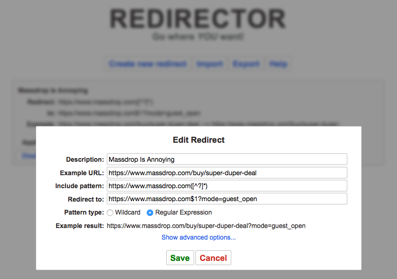Open Create new redirect

click(147, 64)
